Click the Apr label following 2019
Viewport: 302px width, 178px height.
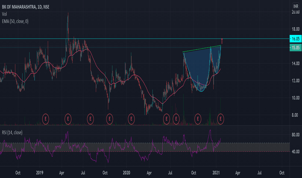click(x=62, y=172)
